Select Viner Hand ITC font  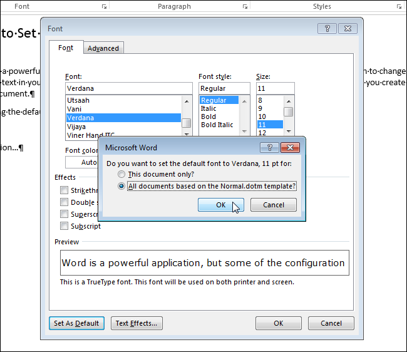click(x=123, y=135)
